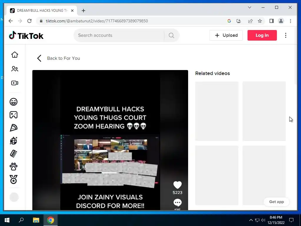Play the DREAMYBULL video player
Screen dimensions: 301x226
coord(110,140)
